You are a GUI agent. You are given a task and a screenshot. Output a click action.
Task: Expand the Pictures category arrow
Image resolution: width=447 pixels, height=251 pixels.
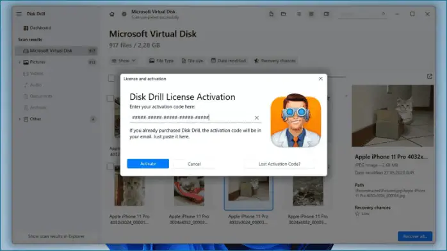(x=19, y=62)
